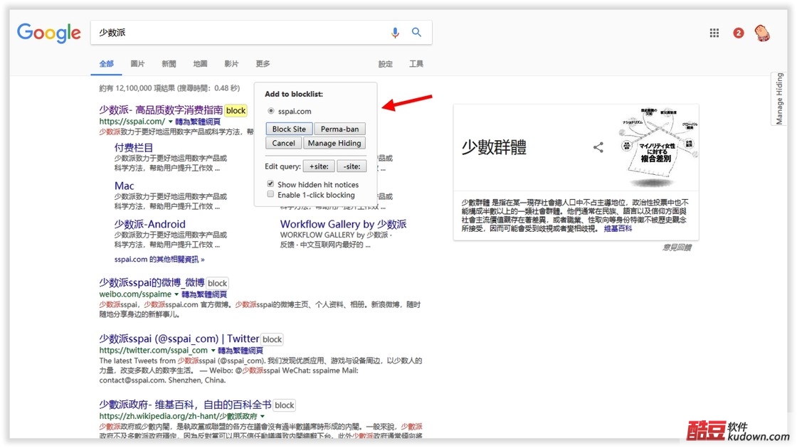Open the 少数派-Android sitelink

[x=150, y=224]
